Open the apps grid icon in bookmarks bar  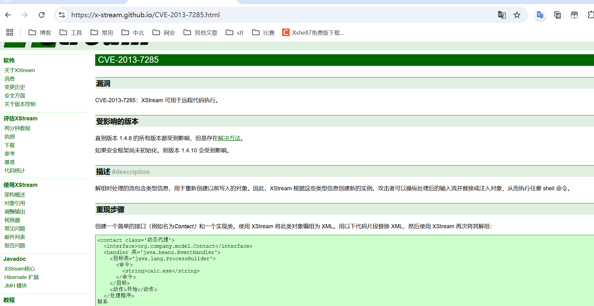click(10, 32)
